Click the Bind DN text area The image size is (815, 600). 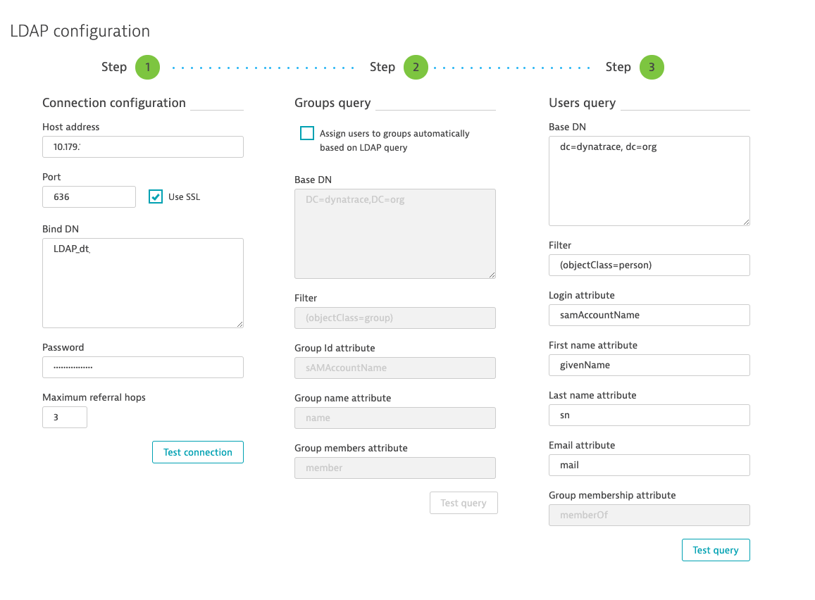click(x=143, y=283)
